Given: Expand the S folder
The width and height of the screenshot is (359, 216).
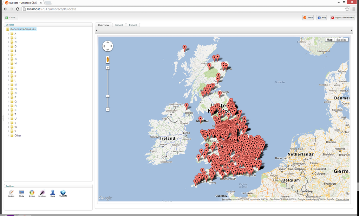Looking at the screenshot, I should tap(9, 110).
